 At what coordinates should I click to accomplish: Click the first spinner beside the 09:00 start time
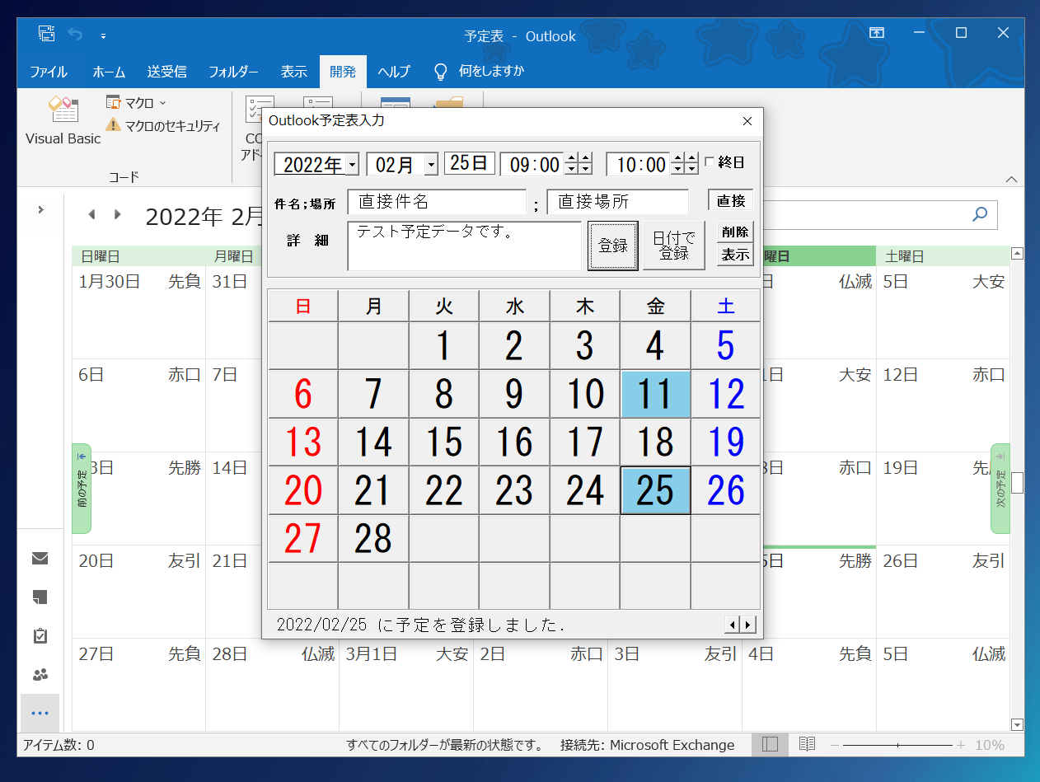pyautogui.click(x=570, y=164)
